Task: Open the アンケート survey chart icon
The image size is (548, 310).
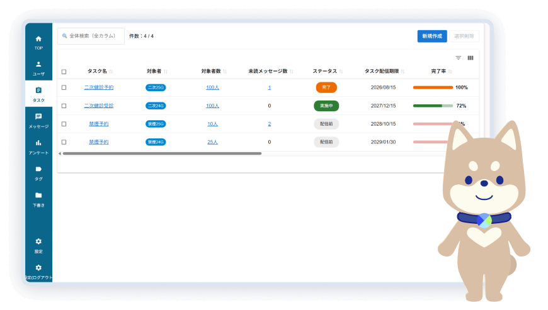Action: click(x=38, y=143)
